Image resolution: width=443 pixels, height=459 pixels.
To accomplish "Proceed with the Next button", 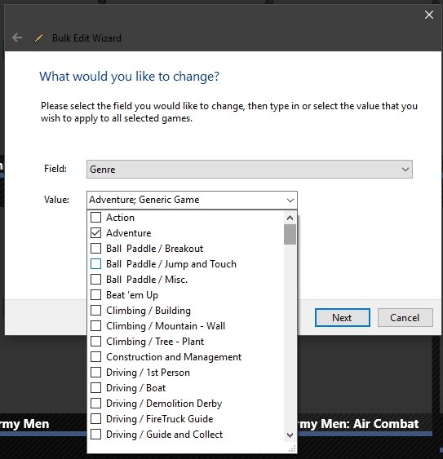I will (x=342, y=318).
